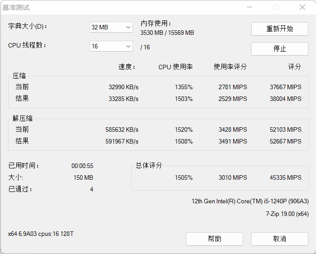Stop the benchmark with the 停止 button
Image resolution: width=316 pixels, height=254 pixels.
tap(279, 49)
